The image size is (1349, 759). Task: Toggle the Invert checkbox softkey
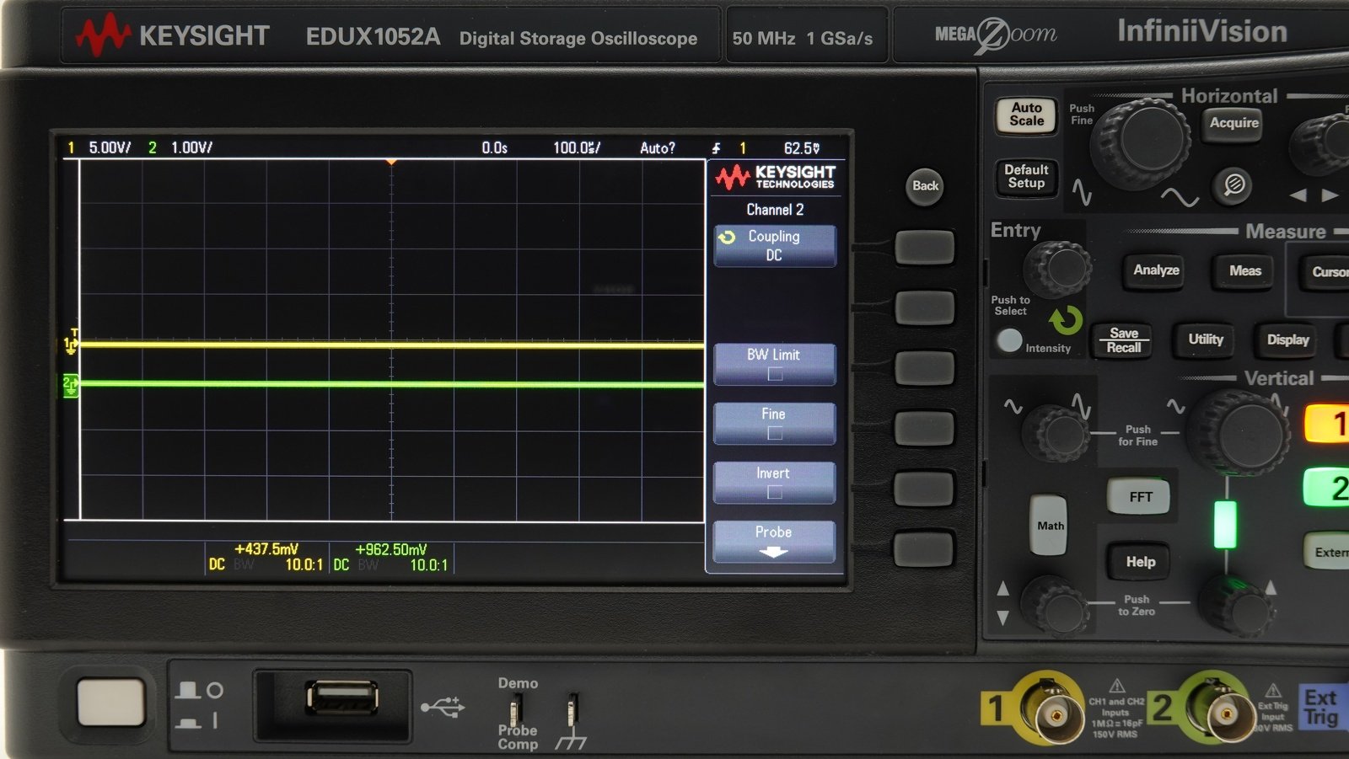tap(774, 482)
